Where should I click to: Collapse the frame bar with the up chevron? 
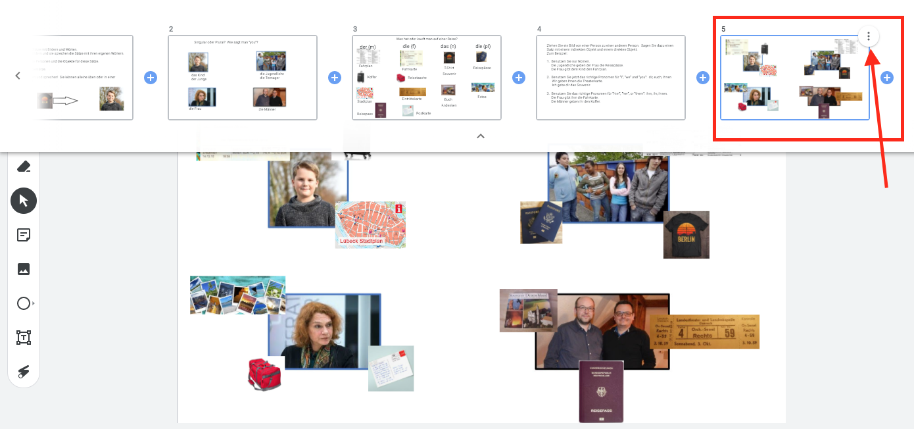[x=481, y=136]
